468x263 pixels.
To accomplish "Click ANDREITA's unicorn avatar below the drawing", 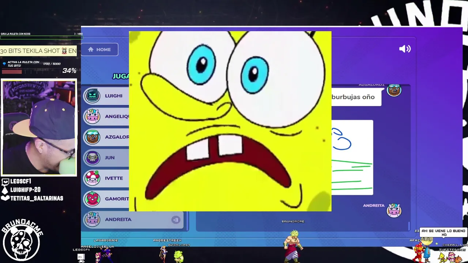I will coord(394,210).
